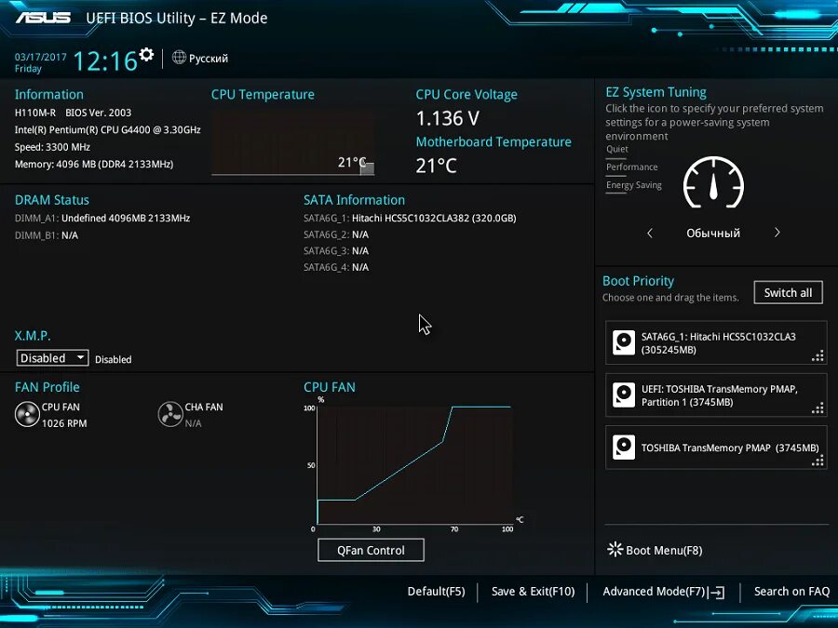Open date and time settings gear

[x=146, y=54]
